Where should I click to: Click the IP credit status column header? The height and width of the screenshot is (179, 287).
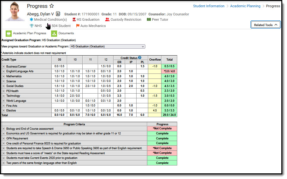[131, 62]
